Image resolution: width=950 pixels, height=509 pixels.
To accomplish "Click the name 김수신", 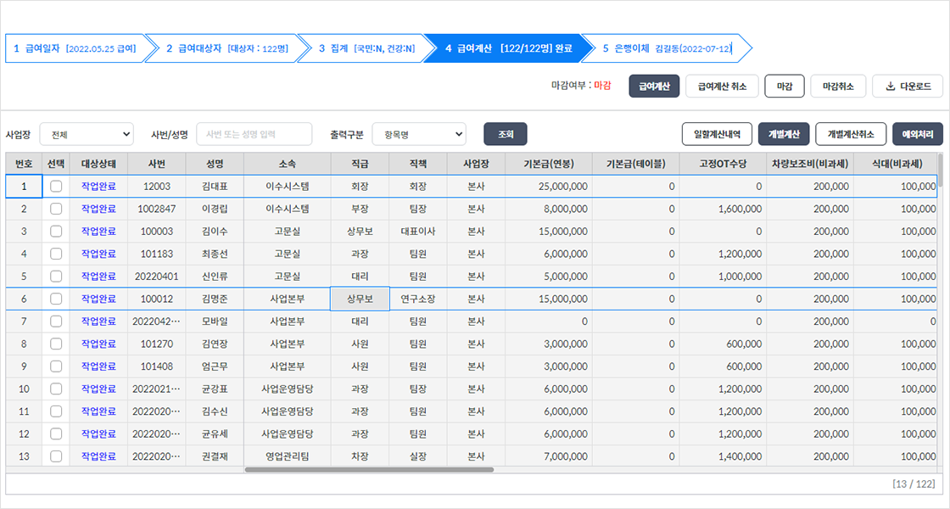I will click(215, 411).
